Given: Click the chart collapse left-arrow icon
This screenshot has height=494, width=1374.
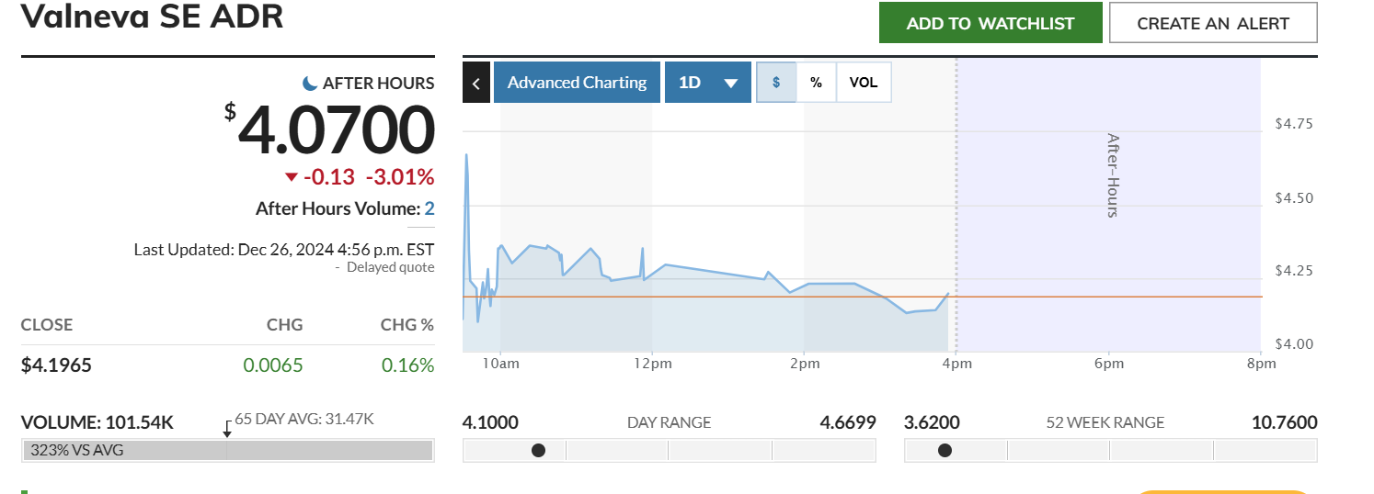Looking at the screenshot, I should 476,83.
